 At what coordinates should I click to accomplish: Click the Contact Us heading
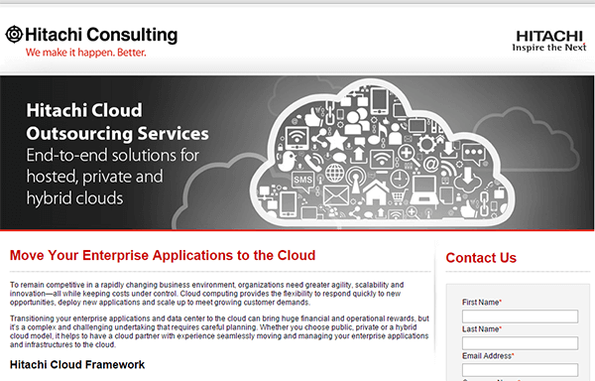[481, 258]
